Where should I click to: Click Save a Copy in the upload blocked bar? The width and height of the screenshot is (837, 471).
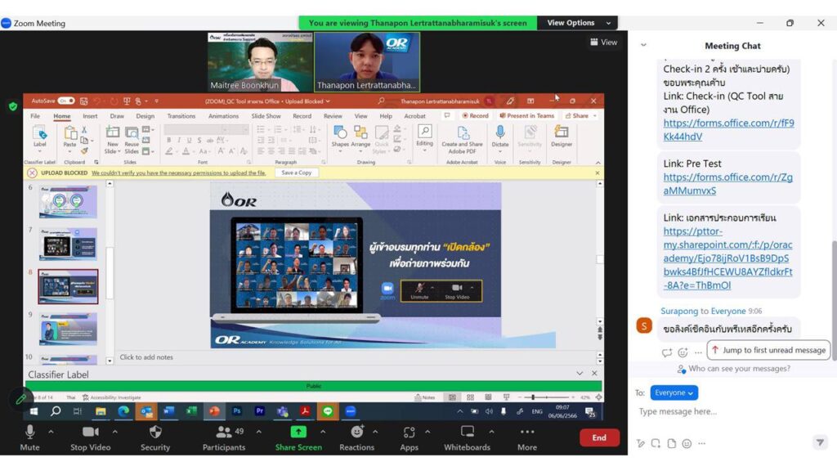296,173
